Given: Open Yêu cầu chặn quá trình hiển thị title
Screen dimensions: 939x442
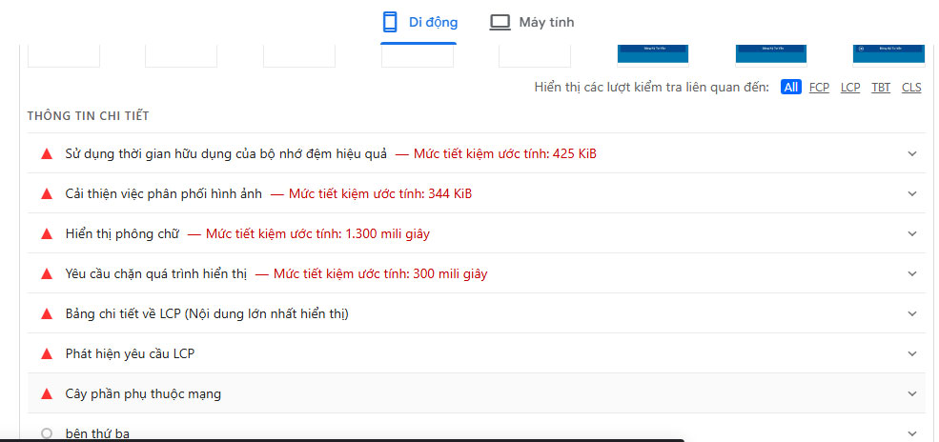Looking at the screenshot, I should pos(155,274).
